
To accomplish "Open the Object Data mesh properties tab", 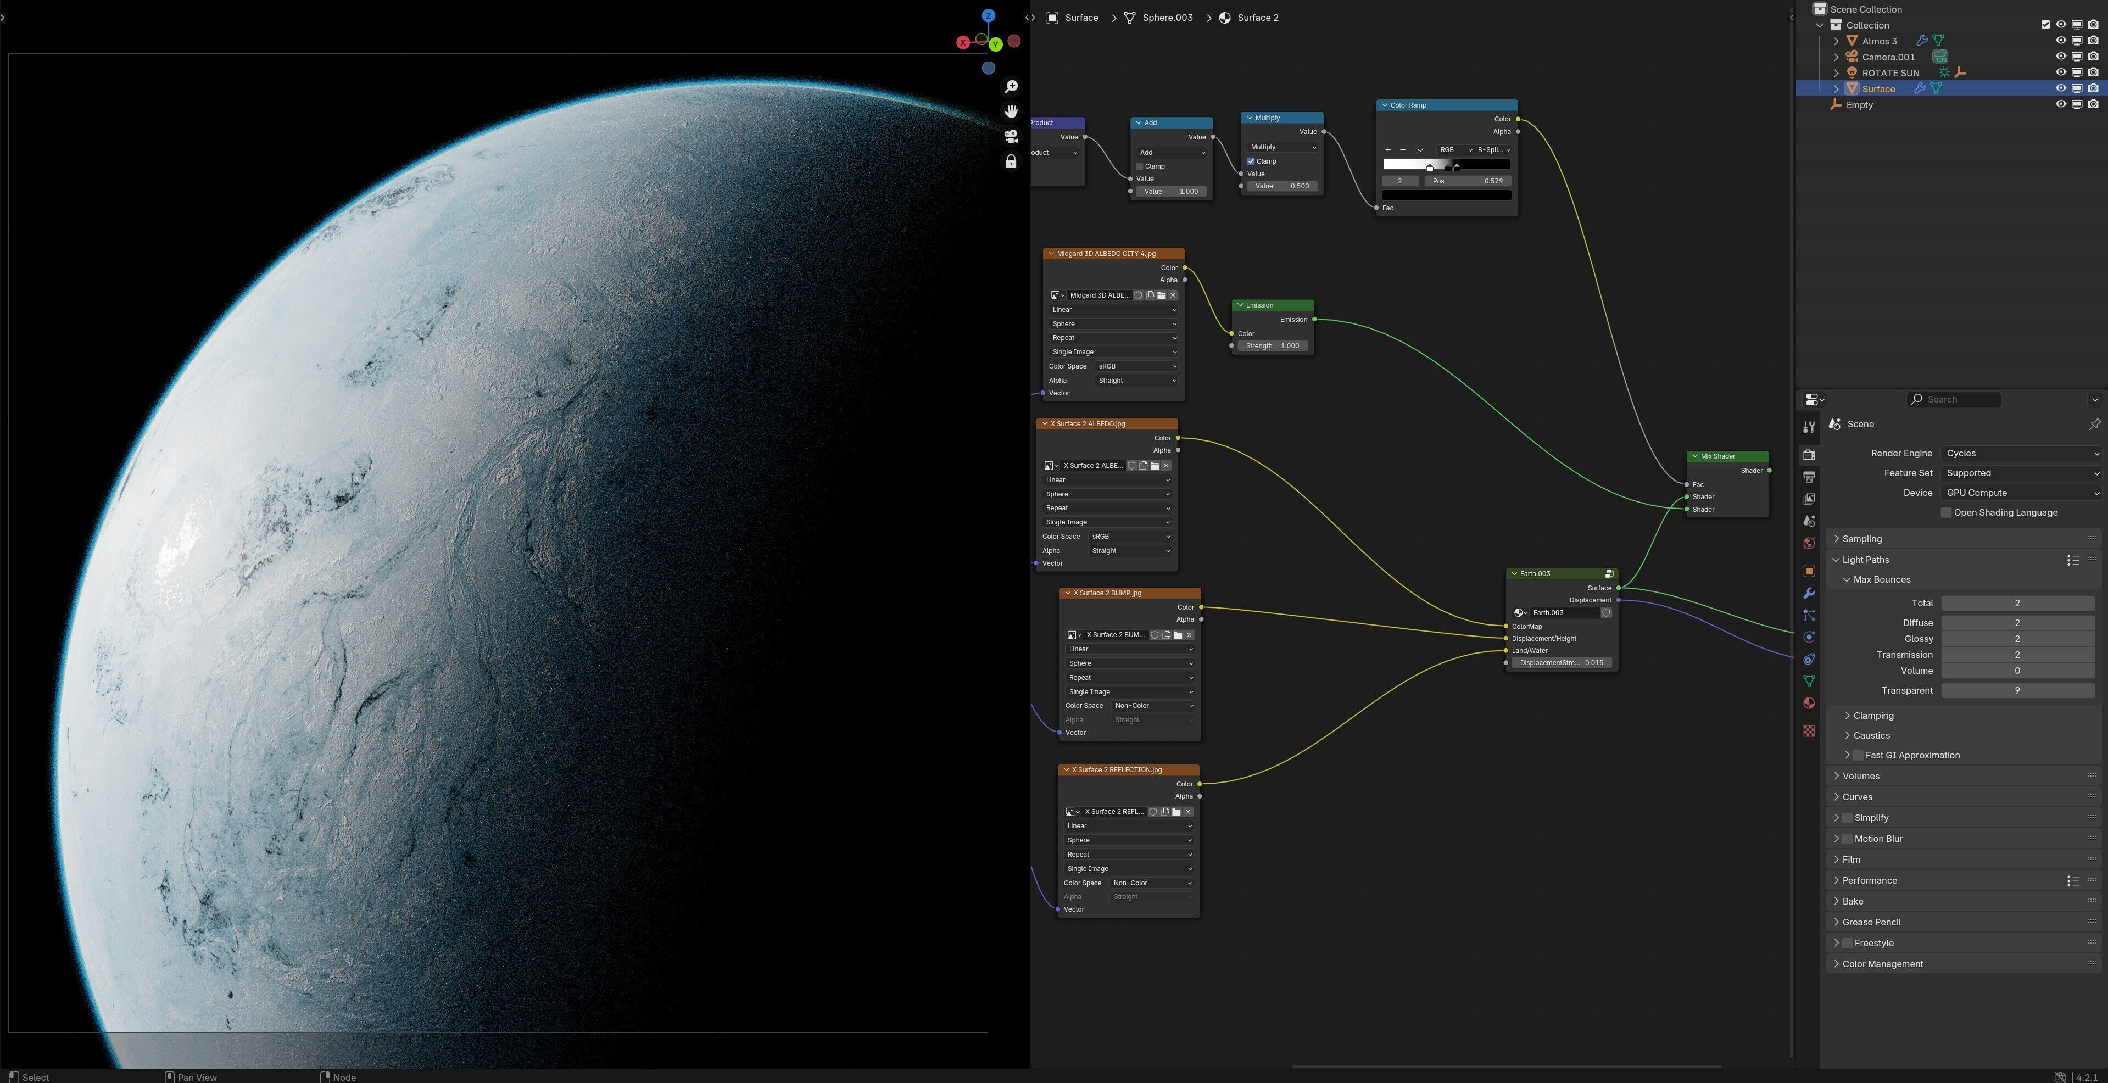I will tap(1809, 682).
